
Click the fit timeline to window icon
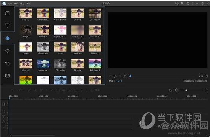[x=171, y=90]
